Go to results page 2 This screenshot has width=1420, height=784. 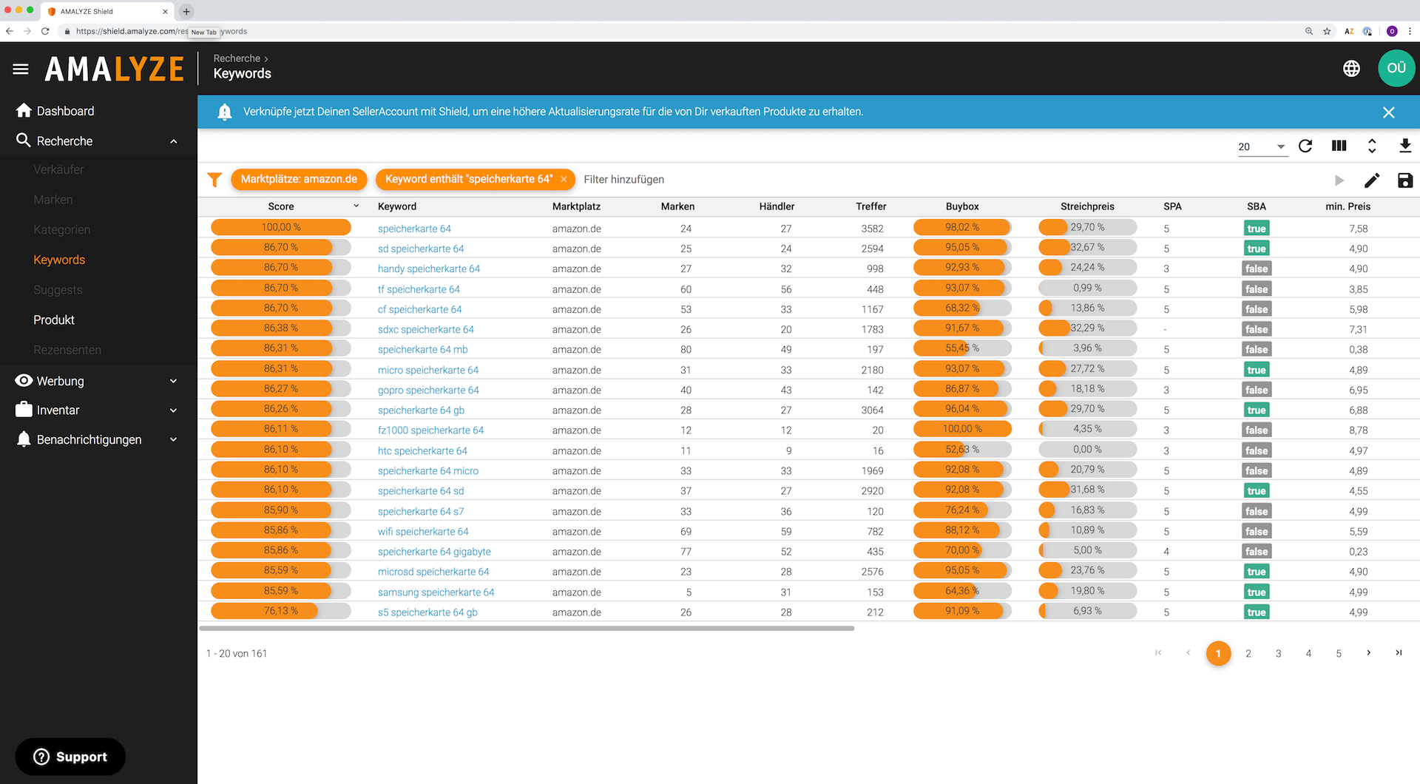1248,653
